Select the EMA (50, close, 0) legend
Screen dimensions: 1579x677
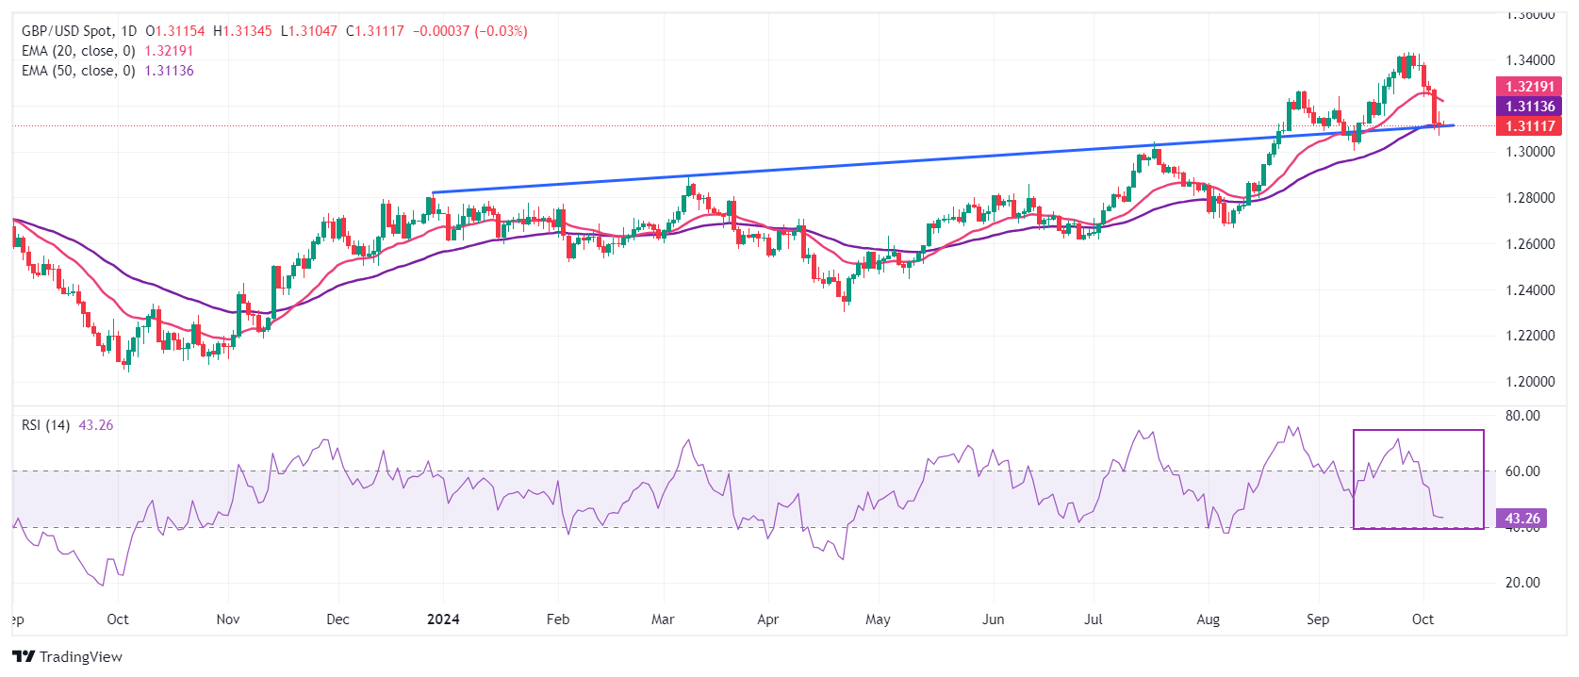[78, 71]
